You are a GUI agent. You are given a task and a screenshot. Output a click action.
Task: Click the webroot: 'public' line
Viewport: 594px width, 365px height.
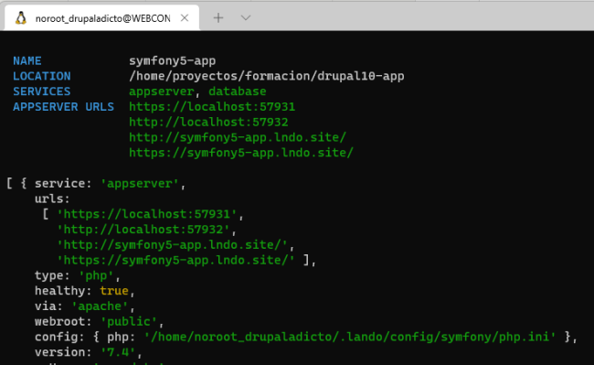point(99,322)
